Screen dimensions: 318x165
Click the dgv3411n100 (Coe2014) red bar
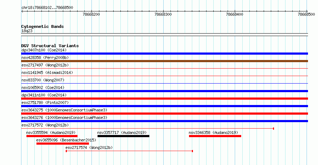click(164, 99)
